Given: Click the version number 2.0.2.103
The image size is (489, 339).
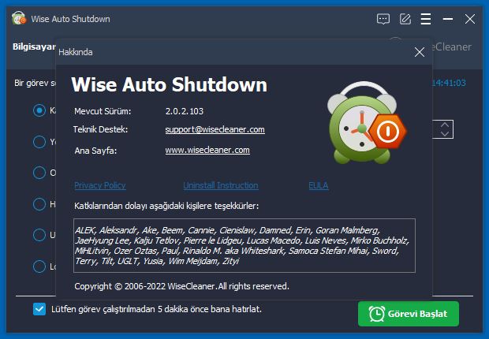Looking at the screenshot, I should 185,111.
